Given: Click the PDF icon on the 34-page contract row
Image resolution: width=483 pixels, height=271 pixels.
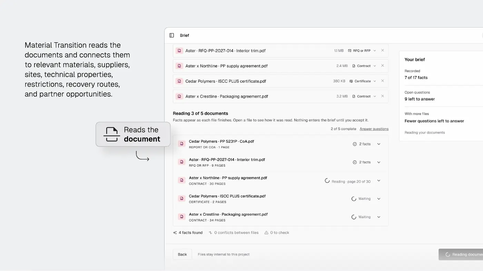Looking at the screenshot, I should tap(182, 217).
